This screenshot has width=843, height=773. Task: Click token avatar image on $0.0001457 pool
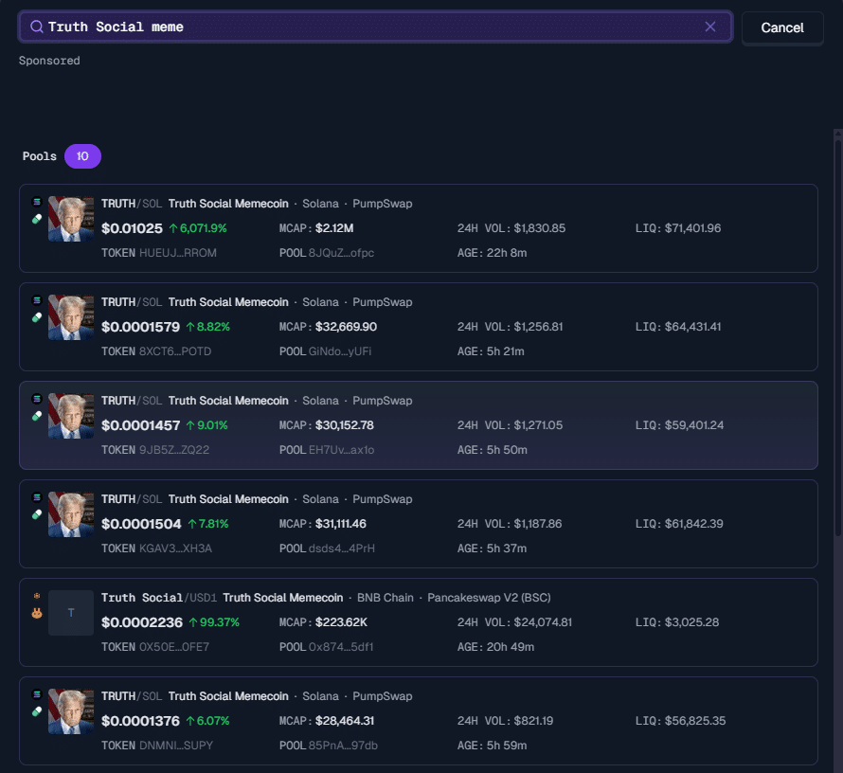(71, 416)
